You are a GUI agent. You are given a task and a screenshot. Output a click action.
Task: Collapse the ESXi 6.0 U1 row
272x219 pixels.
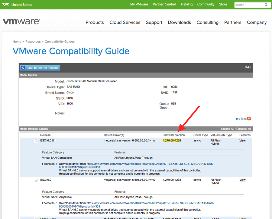pyautogui.click(x=36, y=141)
